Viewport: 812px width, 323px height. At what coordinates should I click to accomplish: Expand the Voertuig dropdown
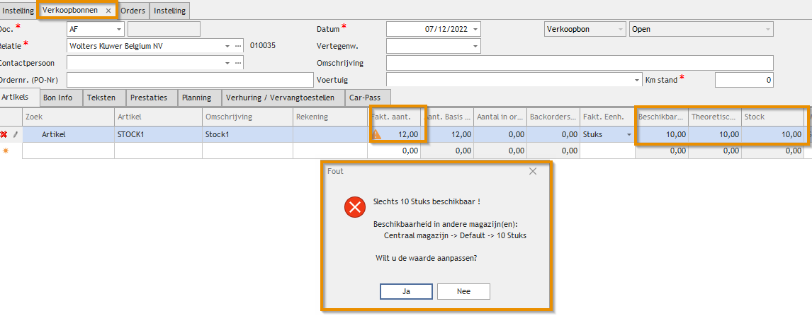tap(636, 81)
